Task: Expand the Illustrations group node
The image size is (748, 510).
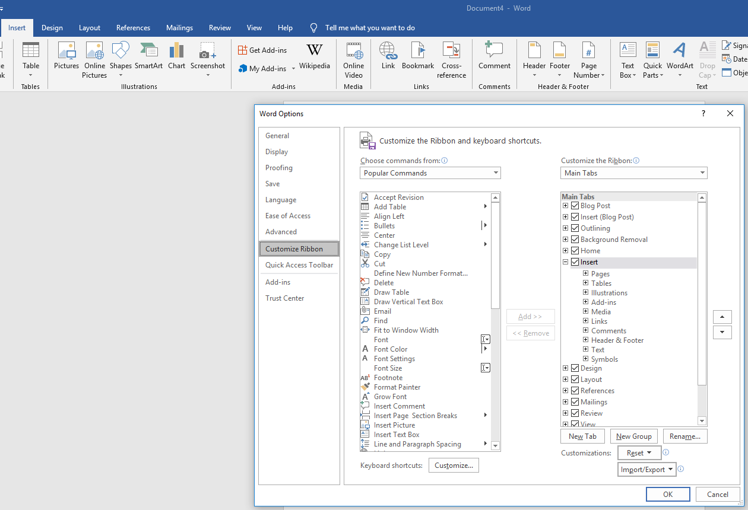Action: click(x=586, y=293)
